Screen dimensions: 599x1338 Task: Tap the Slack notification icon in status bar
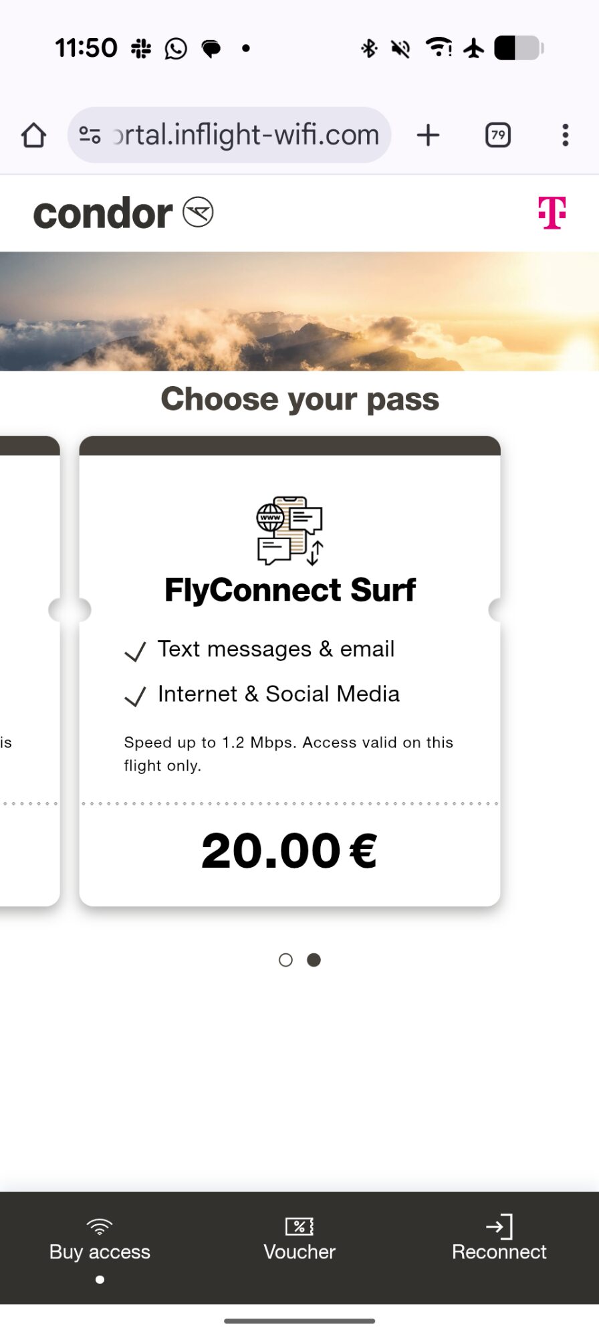(x=141, y=48)
